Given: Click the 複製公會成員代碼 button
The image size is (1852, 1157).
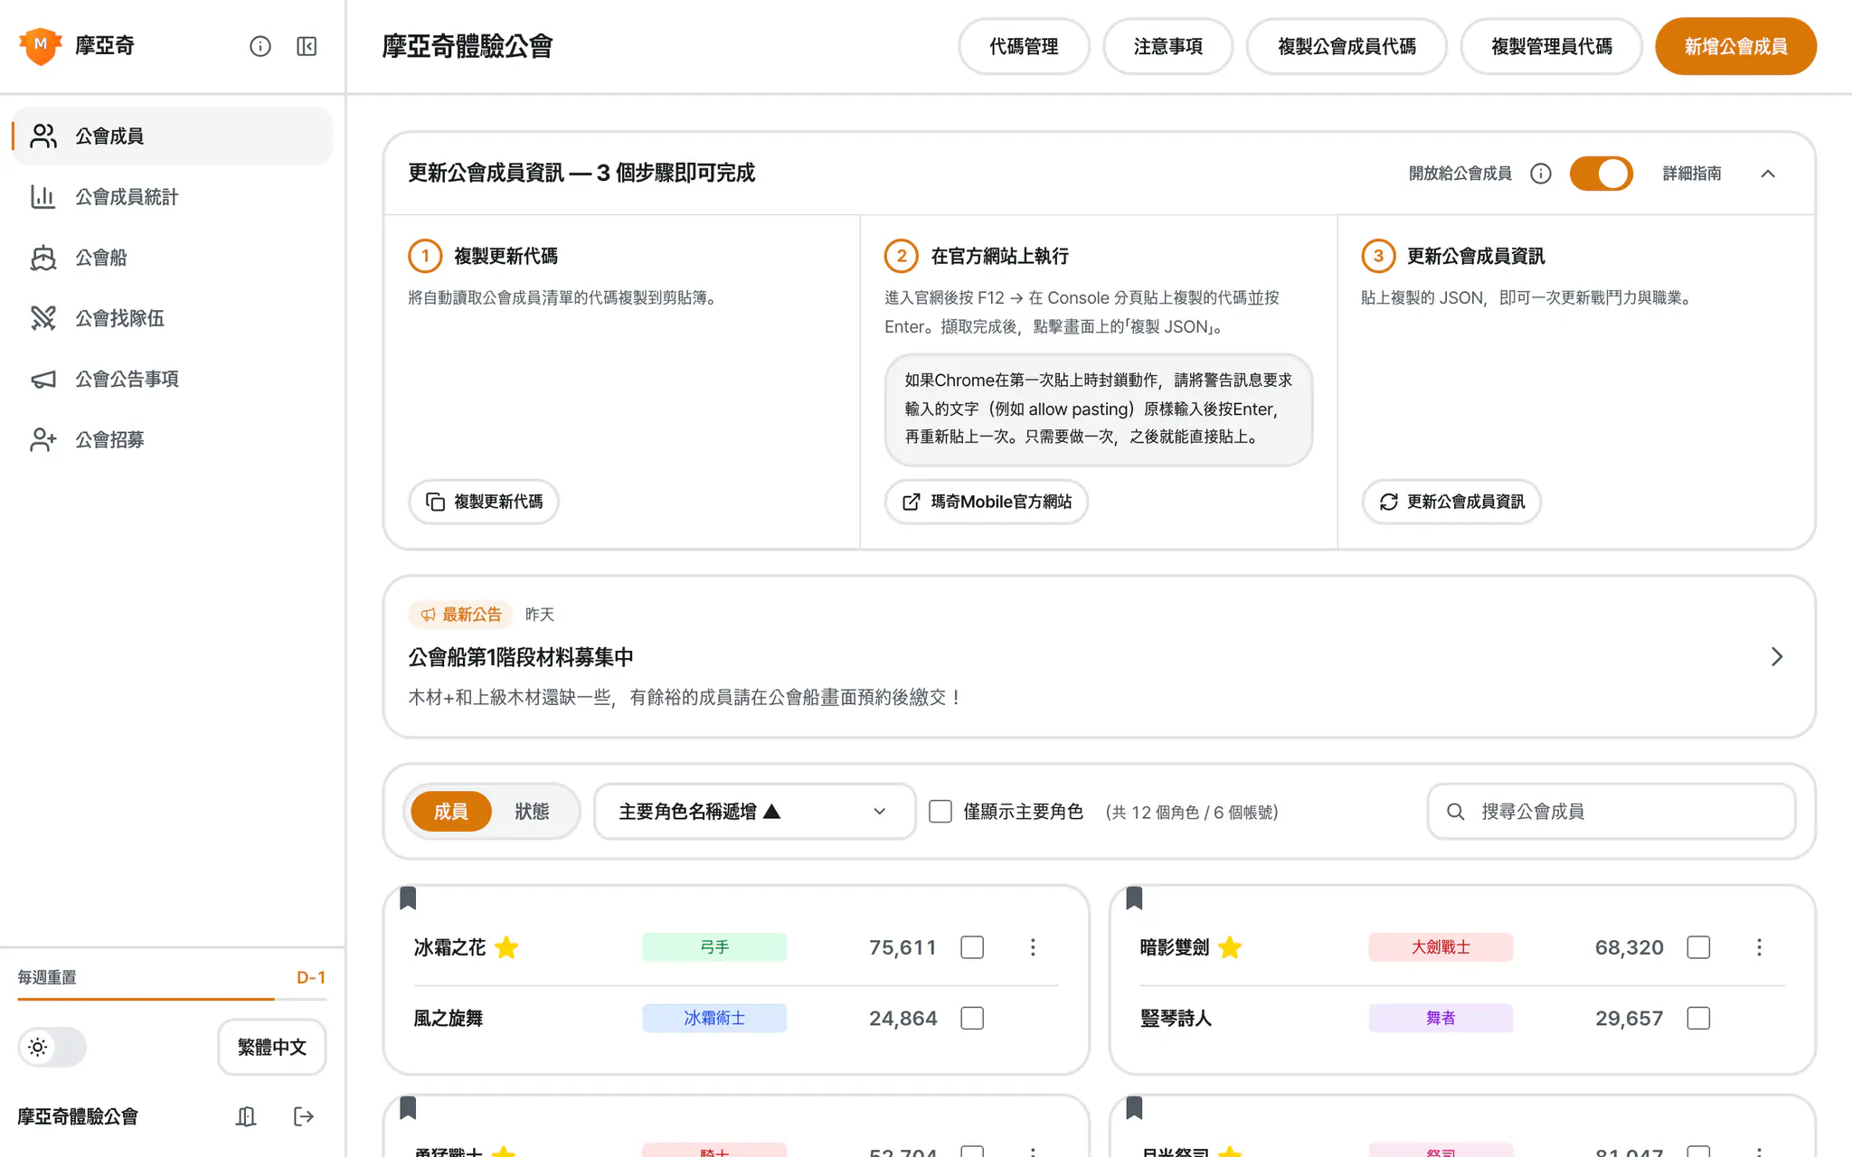Looking at the screenshot, I should (1346, 46).
